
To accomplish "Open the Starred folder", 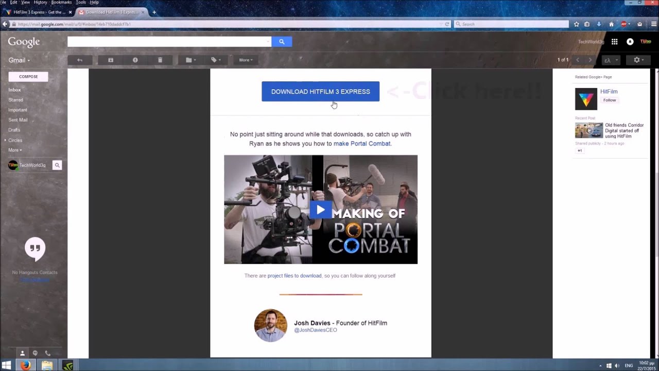I will pos(15,100).
